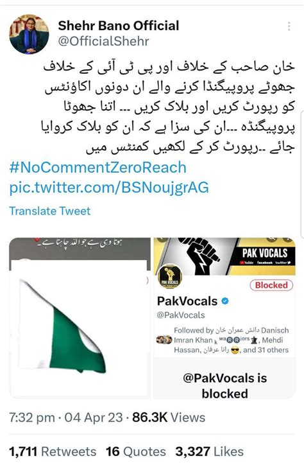Screen dimensions: 304x465
Task: Open the pic.twitter.com/BSNoujgrAG link
Action: click(x=109, y=188)
